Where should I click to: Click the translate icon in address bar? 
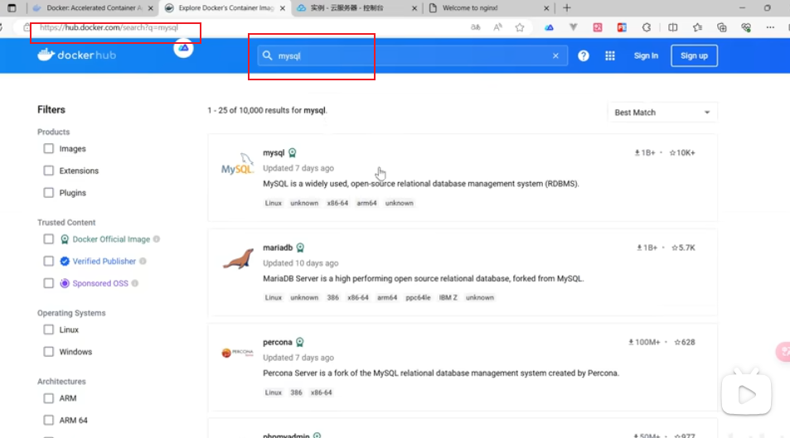(x=475, y=27)
